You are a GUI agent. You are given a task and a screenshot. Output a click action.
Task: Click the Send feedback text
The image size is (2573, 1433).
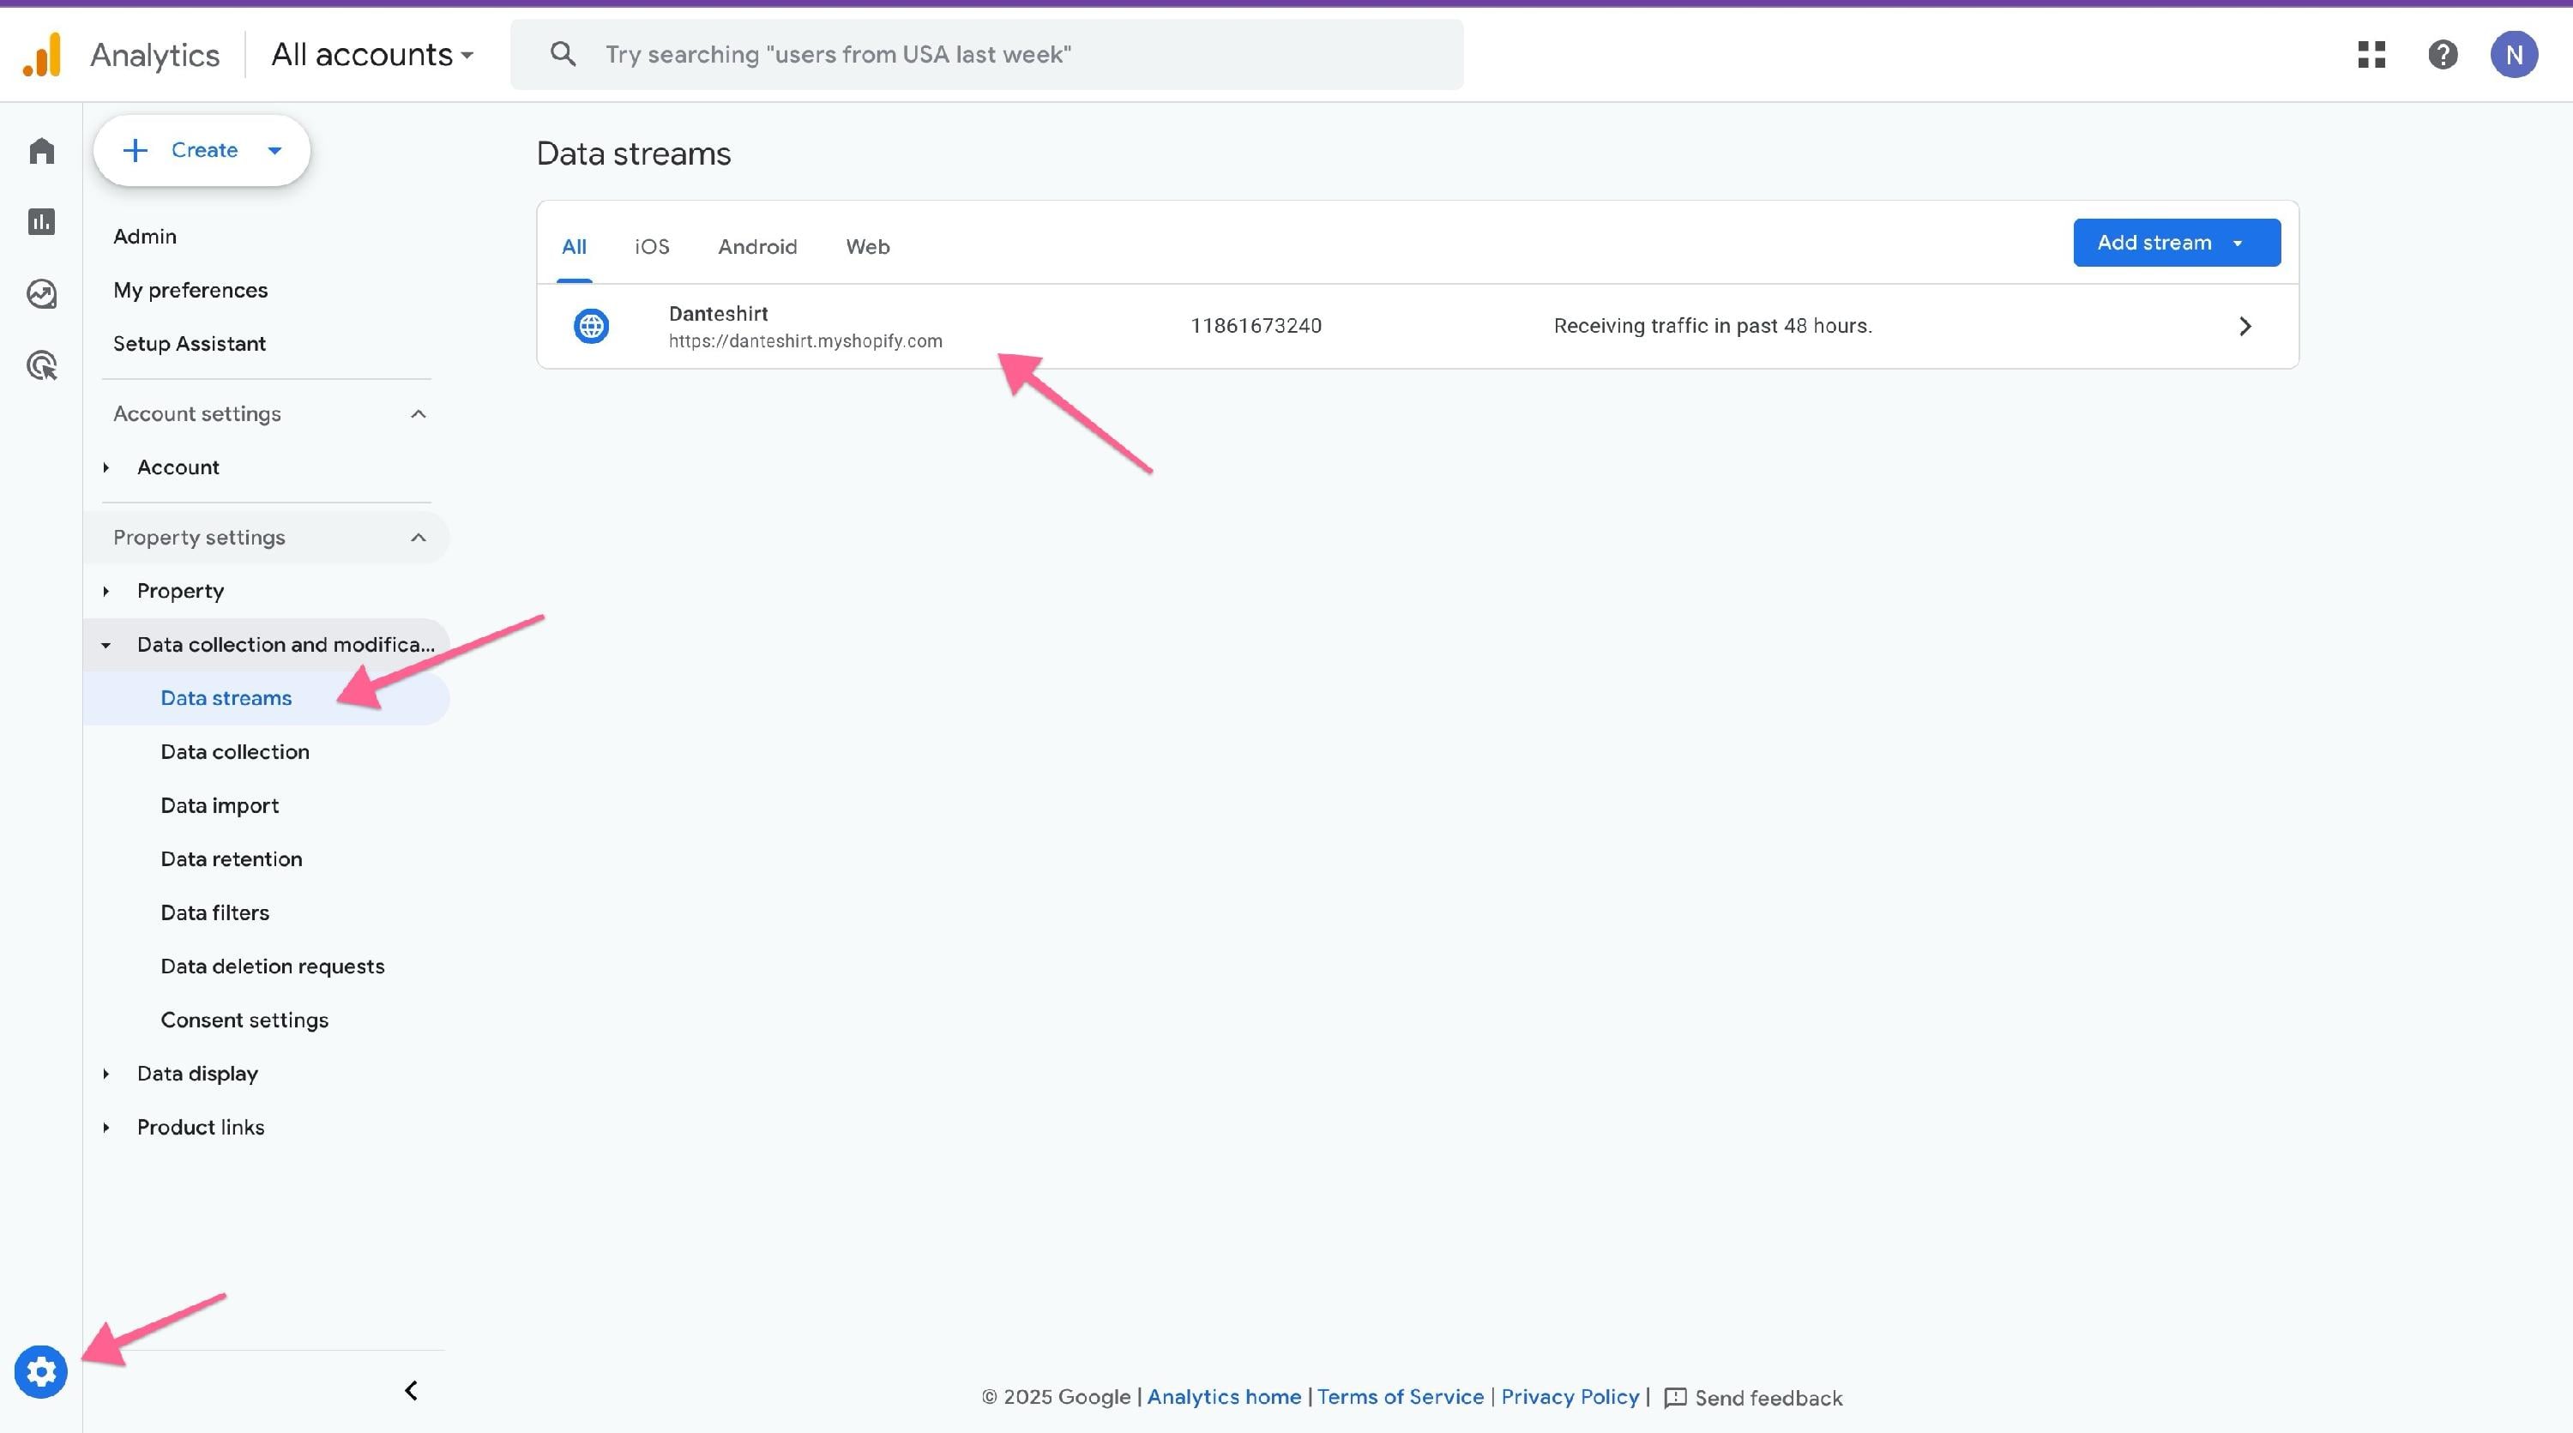(1768, 1398)
